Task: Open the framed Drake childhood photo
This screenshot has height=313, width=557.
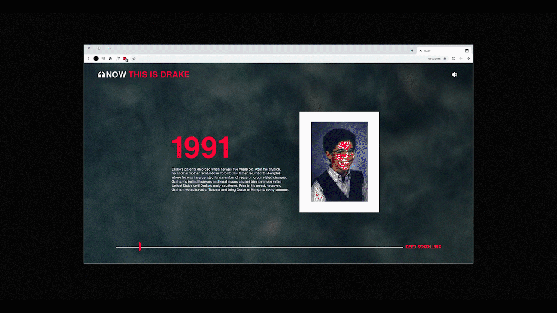Action: click(x=339, y=162)
